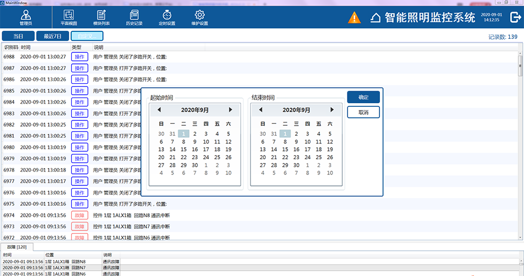Go to next month in start calendar
This screenshot has height=276, width=524.
(x=230, y=110)
